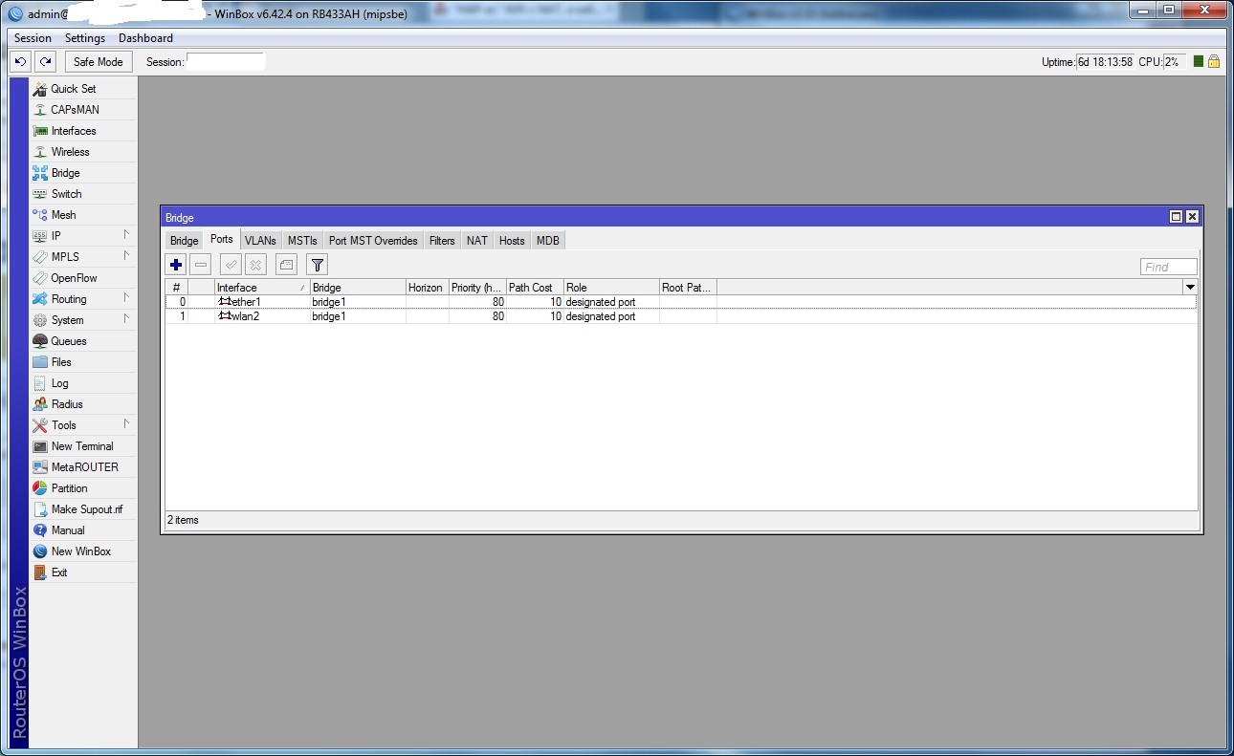1234x756 pixels.
Task: Open Wireless from the sidebar
Action: pos(70,152)
